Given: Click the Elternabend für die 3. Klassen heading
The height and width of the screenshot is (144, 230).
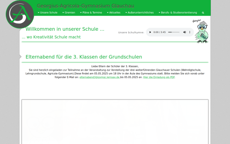Looking at the screenshot, I should [x=84, y=57].
